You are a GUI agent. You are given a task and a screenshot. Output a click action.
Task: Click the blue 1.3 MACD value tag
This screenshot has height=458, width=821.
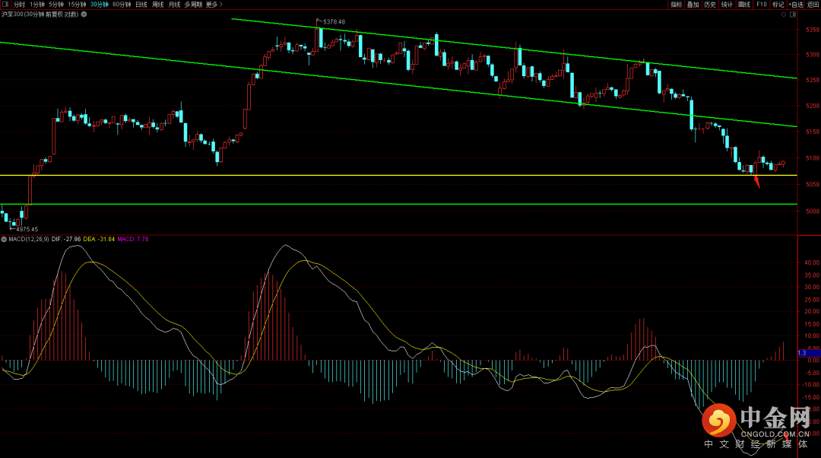click(x=802, y=353)
